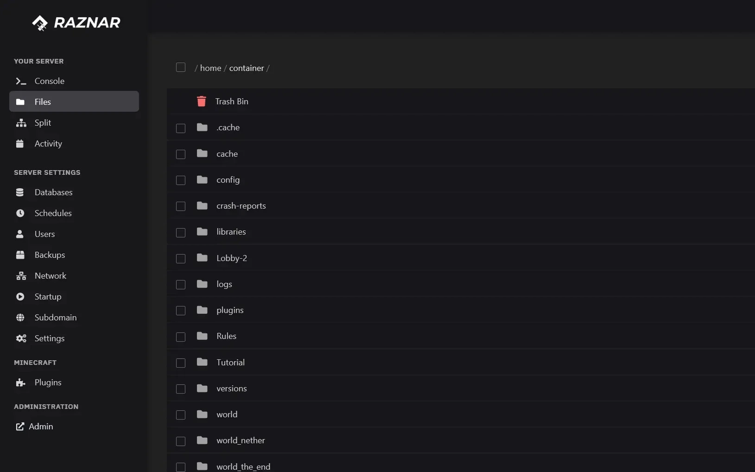
Task: Click the Settings gear icon
Action: 20,338
